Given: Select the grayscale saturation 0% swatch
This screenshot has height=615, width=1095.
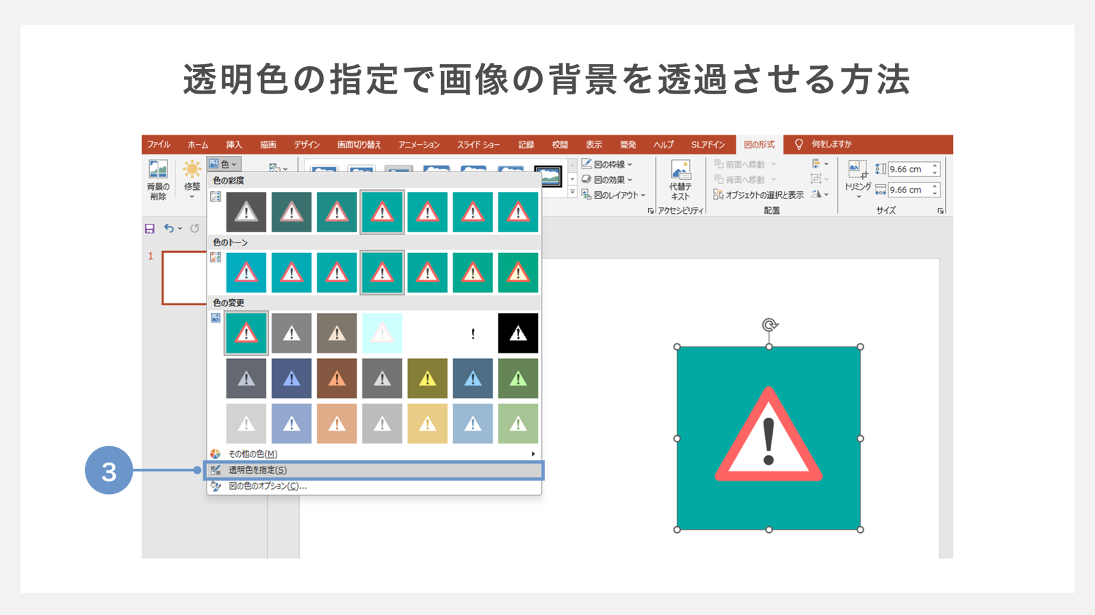Looking at the screenshot, I should click(x=246, y=212).
